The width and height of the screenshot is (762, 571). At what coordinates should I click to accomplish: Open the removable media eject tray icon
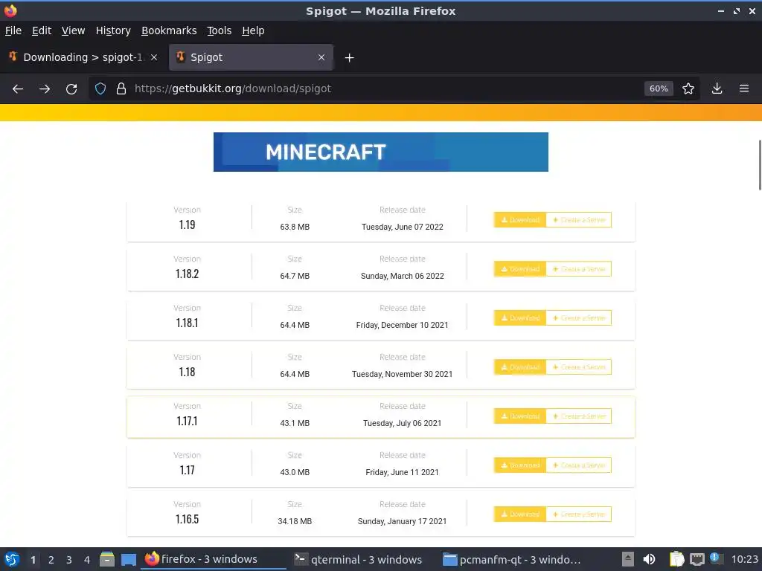(628, 559)
